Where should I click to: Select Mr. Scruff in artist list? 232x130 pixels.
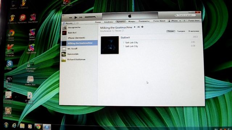tap(79, 48)
